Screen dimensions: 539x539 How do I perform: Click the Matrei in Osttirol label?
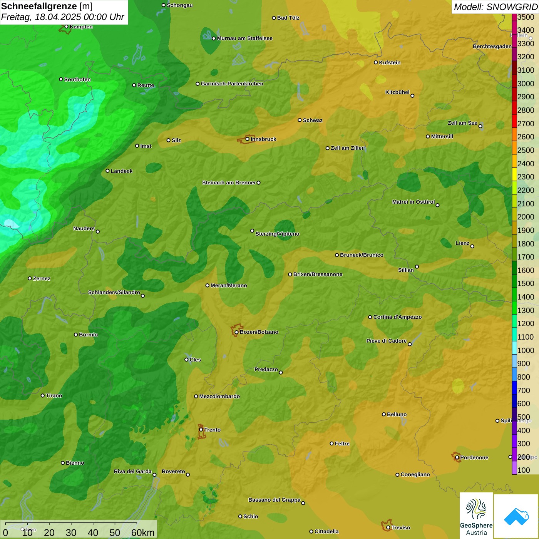click(x=413, y=202)
